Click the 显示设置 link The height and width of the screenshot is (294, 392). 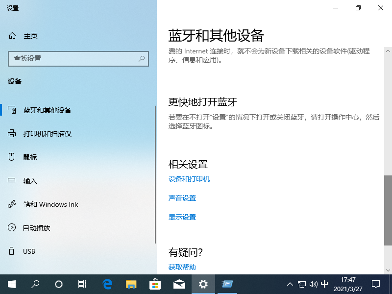click(182, 217)
